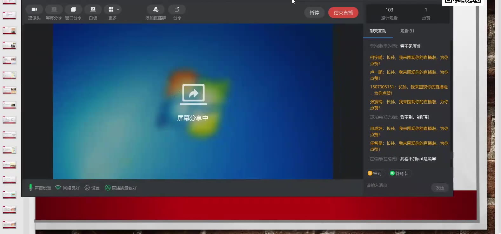
Task: End the stream with 结束直播 button
Action: pyautogui.click(x=343, y=13)
